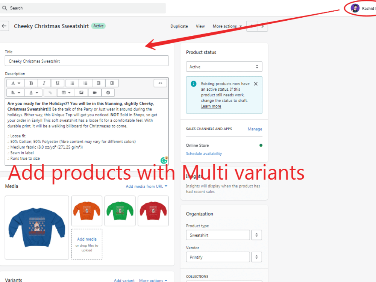Image resolution: width=376 pixels, height=282 pixels.
Task: Click inside the description text area
Action: pyautogui.click(x=87, y=131)
